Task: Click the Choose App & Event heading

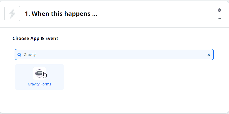Action: 35,38
